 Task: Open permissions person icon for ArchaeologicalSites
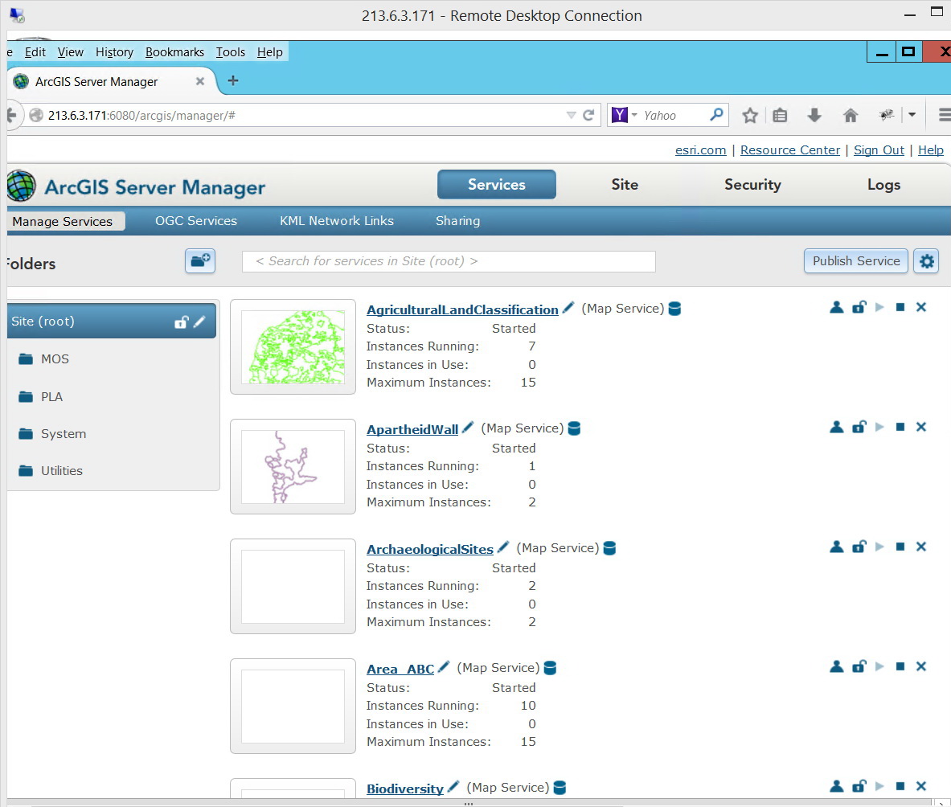tap(836, 547)
